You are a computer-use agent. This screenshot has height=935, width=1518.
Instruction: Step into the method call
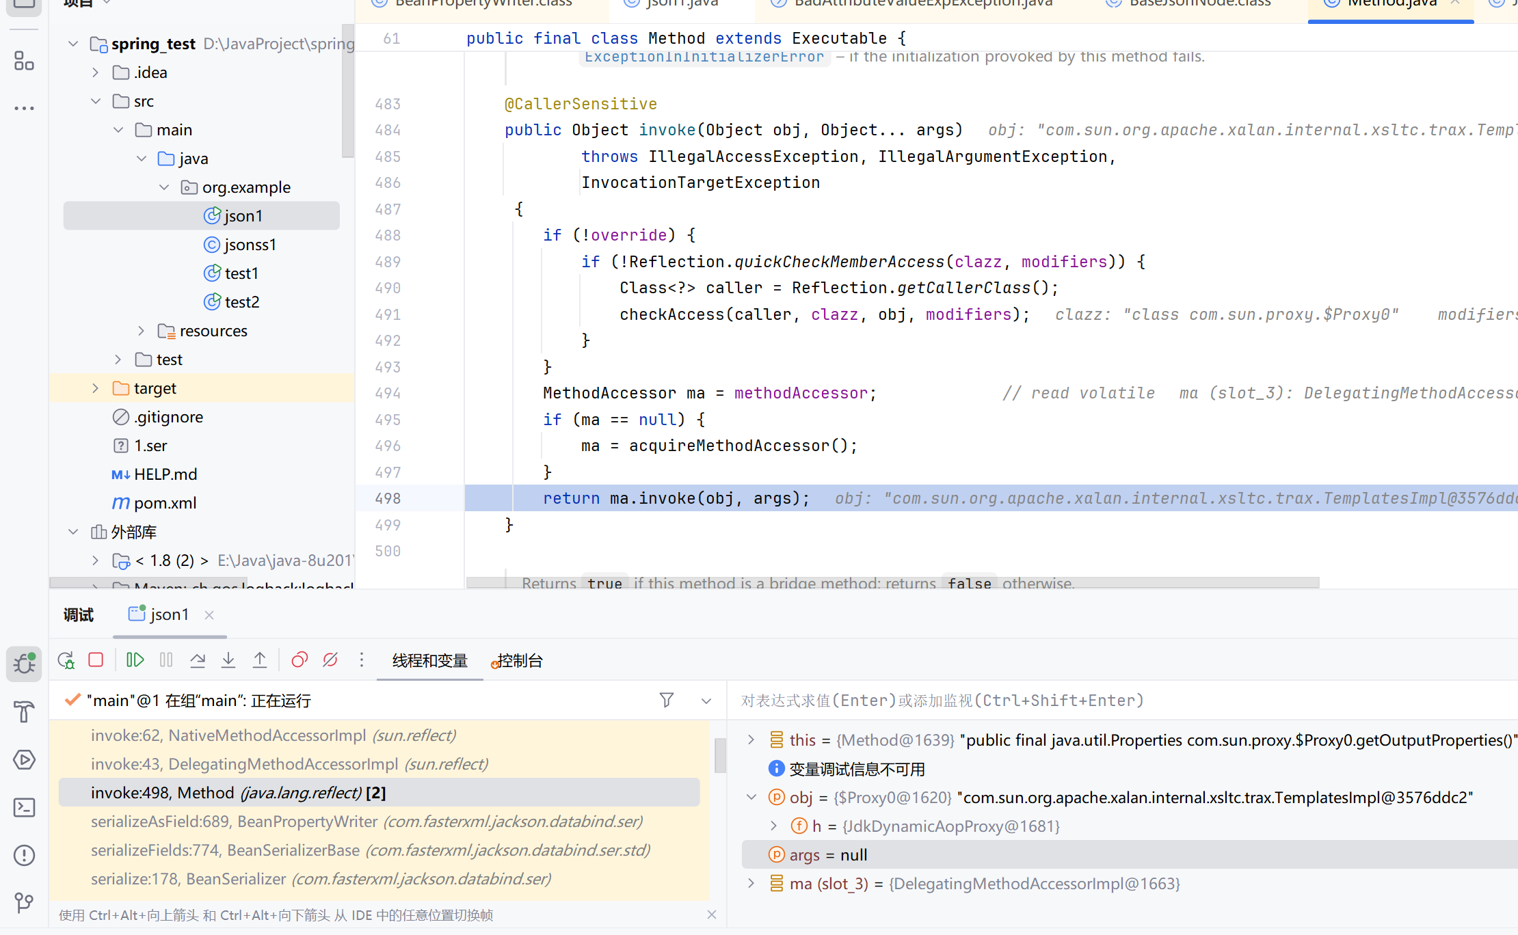(228, 660)
